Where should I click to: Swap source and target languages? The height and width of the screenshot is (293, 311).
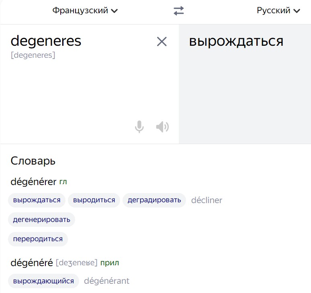pos(179,11)
